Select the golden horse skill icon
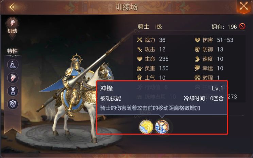Screen dimensions: 253x158 click(146, 126)
